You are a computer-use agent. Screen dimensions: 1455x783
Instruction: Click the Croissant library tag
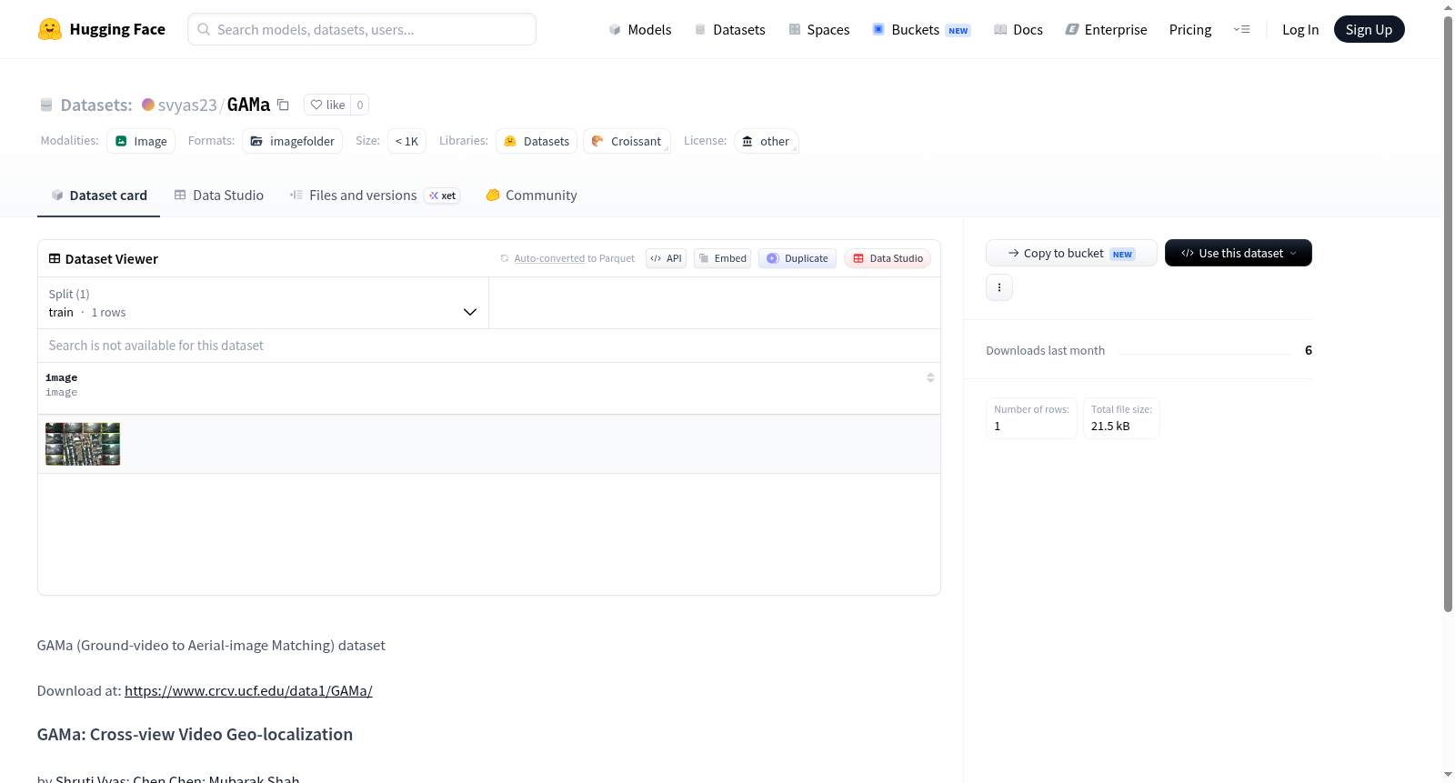pos(627,141)
